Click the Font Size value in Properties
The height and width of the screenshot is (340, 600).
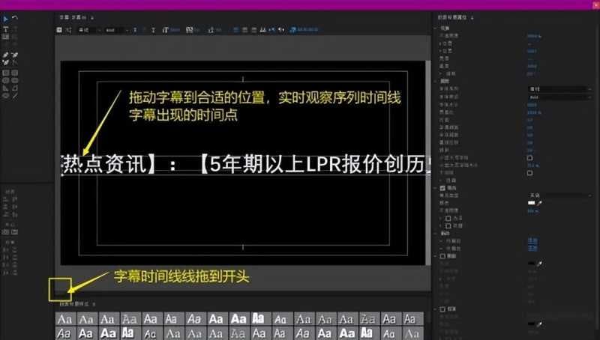532,105
